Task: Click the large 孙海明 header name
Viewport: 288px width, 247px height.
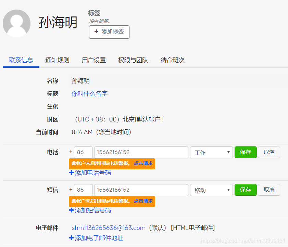Action: tap(58, 22)
